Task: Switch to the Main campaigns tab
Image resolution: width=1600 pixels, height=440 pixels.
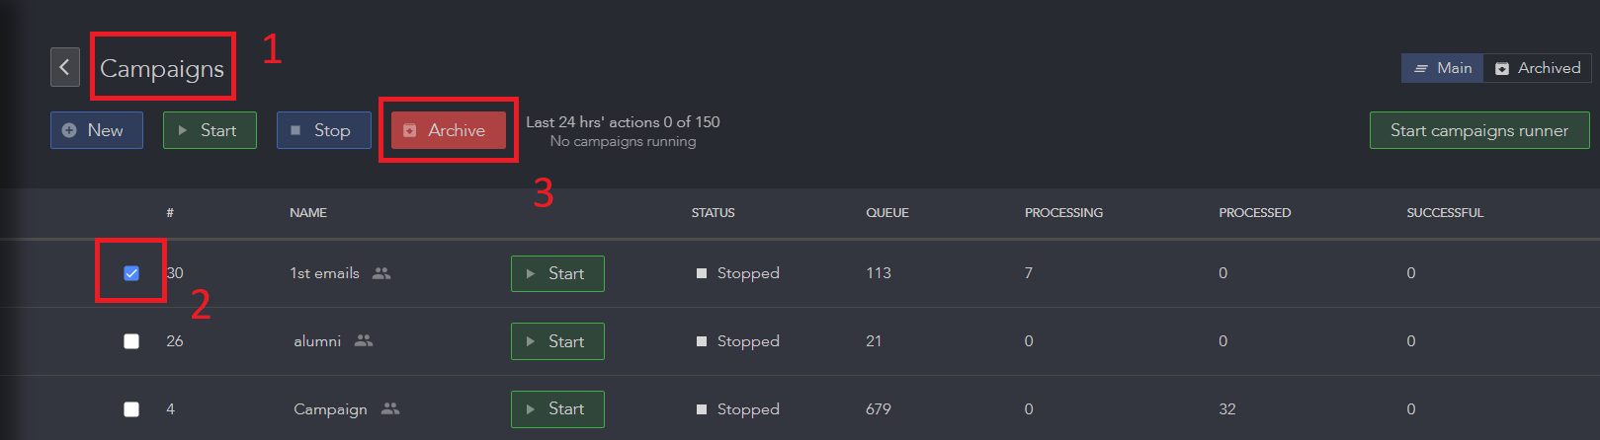Action: pyautogui.click(x=1442, y=68)
